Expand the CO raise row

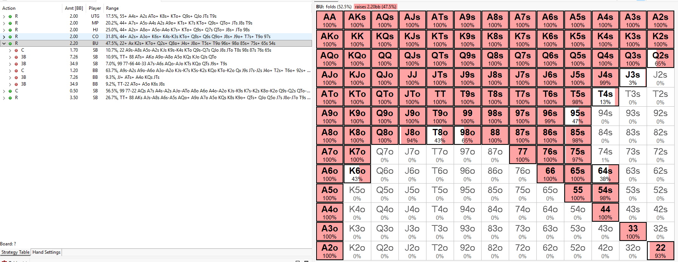(x=4, y=37)
